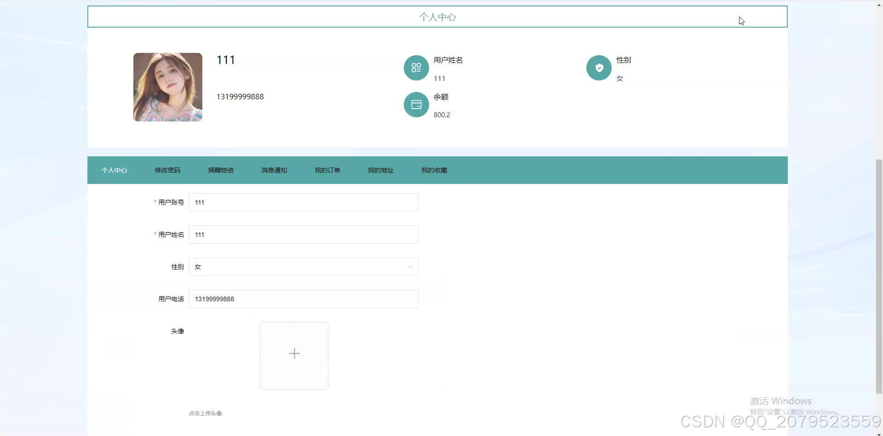Focus the 用户姓名 input field
This screenshot has width=883, height=436.
point(304,235)
